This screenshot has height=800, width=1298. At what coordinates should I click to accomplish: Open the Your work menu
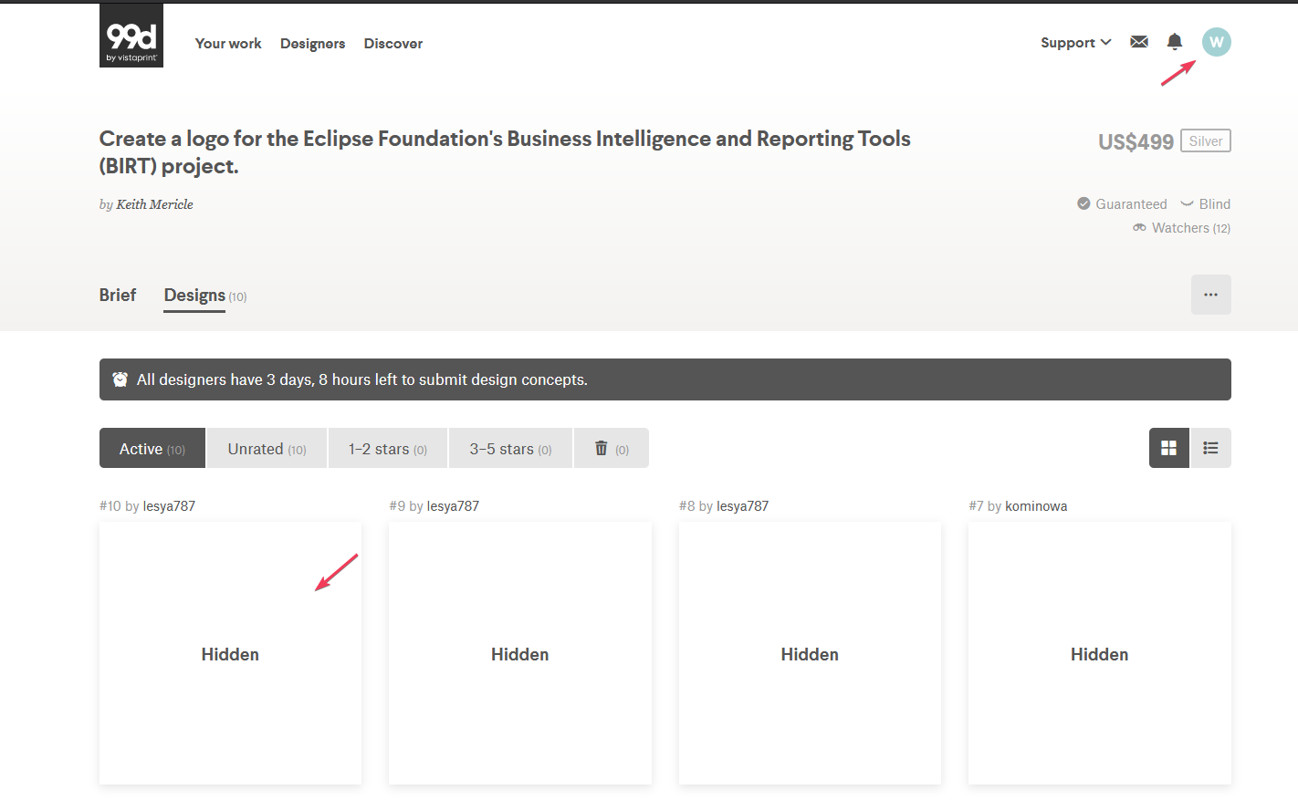point(228,44)
